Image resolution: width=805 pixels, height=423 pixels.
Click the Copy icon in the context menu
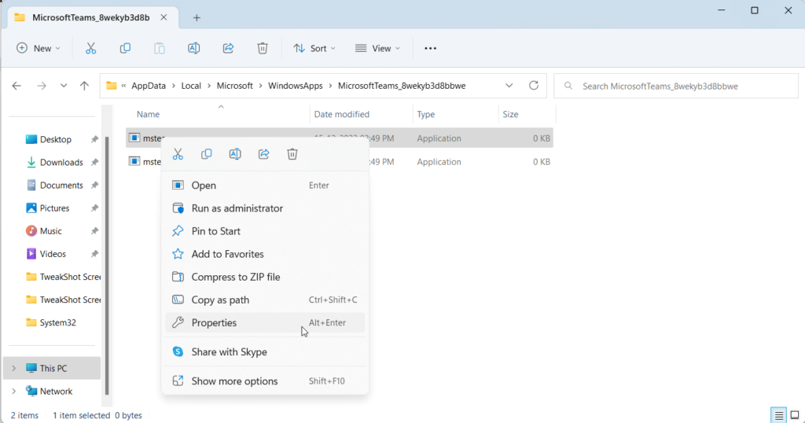206,154
